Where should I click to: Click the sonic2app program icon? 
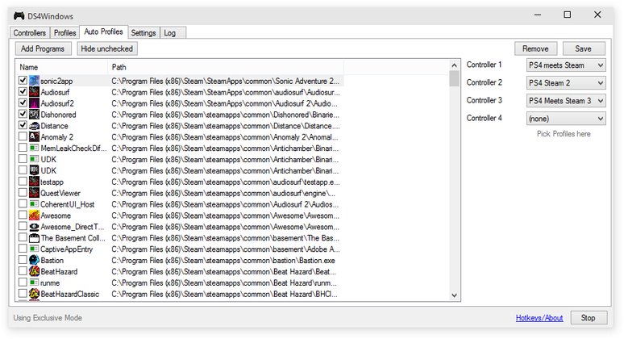tap(34, 81)
